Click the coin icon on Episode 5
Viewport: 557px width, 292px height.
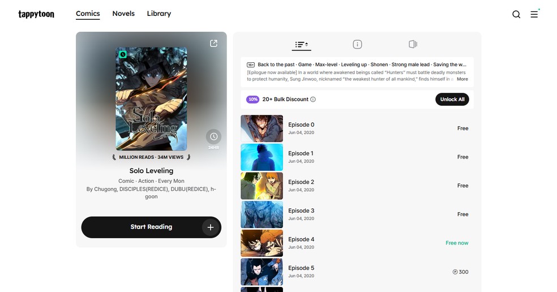point(455,272)
